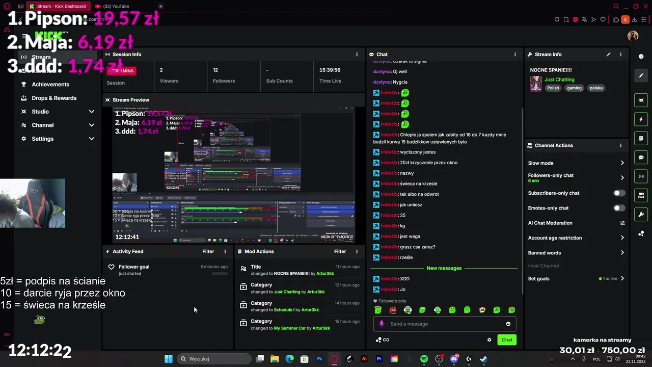Click the Wyszukaj taskbar search box
The width and height of the screenshot is (652, 367).
coord(213,359)
